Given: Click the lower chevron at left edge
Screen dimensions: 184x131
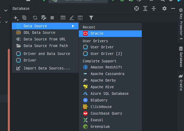Looking at the screenshot, I should tap(6, 22).
